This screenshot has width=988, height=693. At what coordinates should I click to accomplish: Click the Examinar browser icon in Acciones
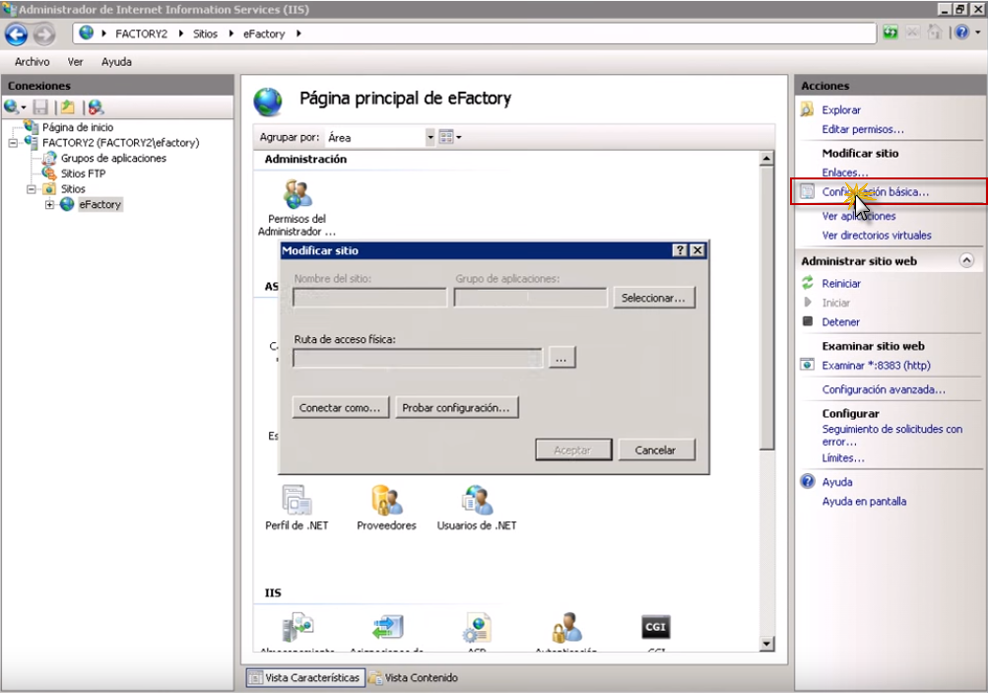[807, 365]
